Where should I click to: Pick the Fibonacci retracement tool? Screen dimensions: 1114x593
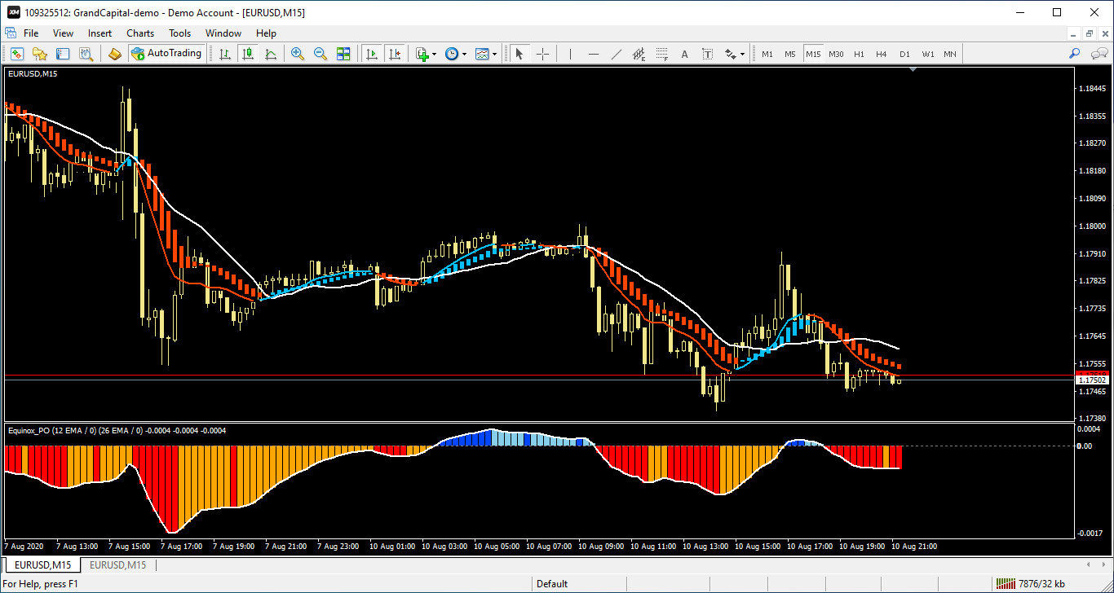661,54
